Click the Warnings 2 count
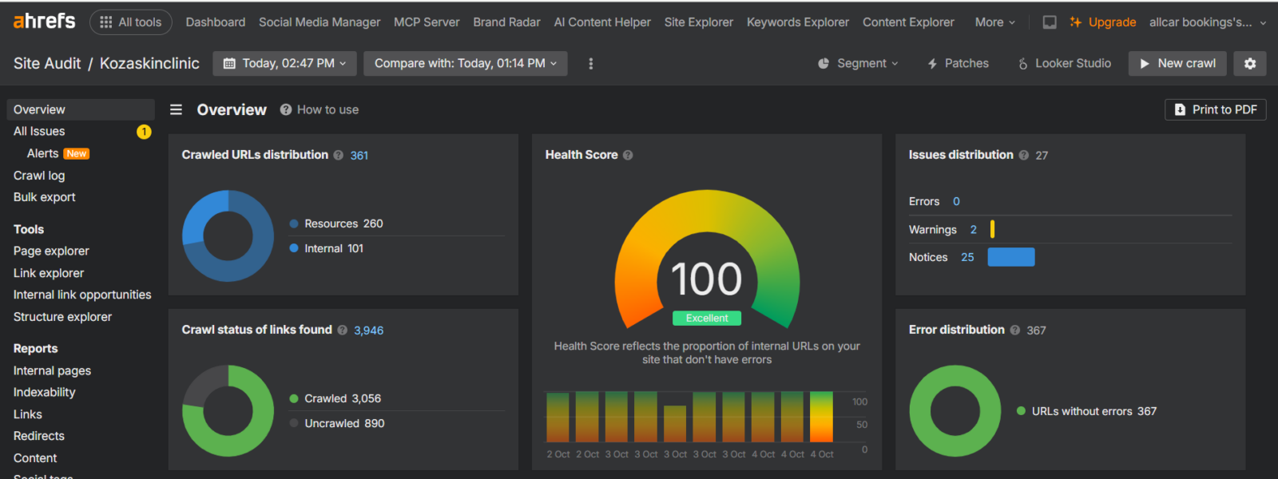 [x=973, y=229]
